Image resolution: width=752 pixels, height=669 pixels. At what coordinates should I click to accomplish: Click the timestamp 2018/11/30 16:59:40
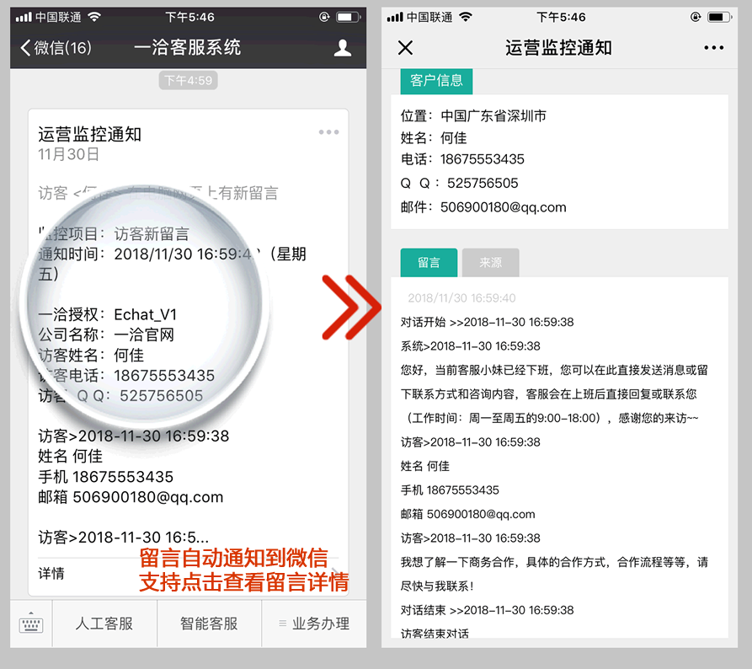click(x=461, y=298)
